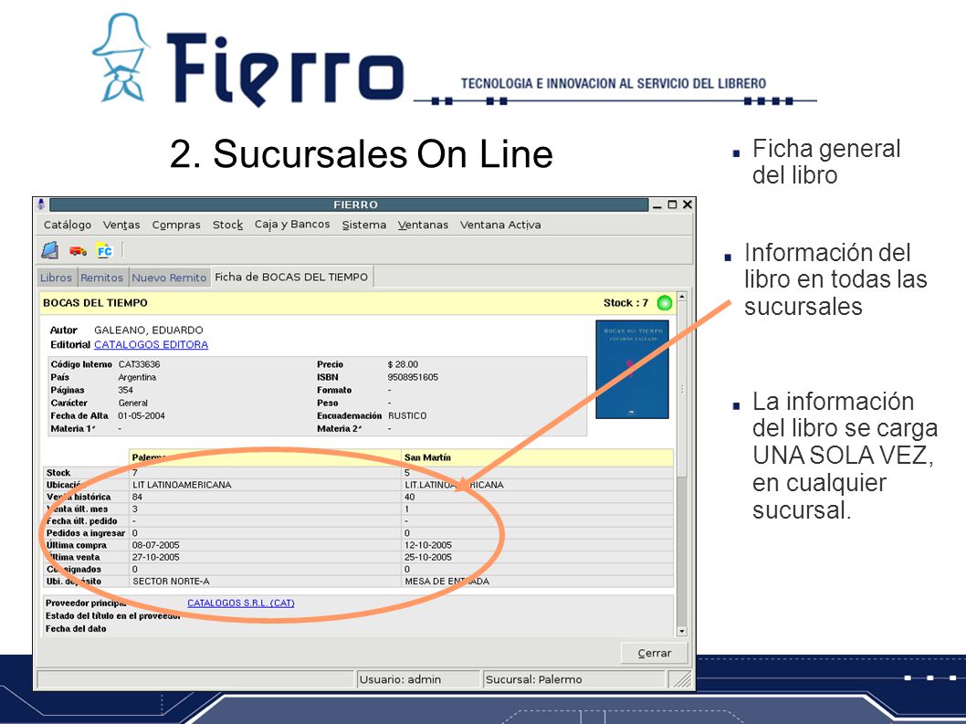This screenshot has width=966, height=724.
Task: Click the author GALEANO, EDUARDO
Action: click(149, 331)
